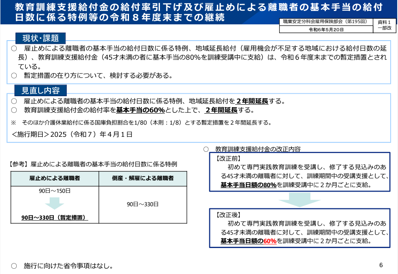Click the table header 倒産・解雇による離職者
Screen dimensions: 398x274
[142, 179]
